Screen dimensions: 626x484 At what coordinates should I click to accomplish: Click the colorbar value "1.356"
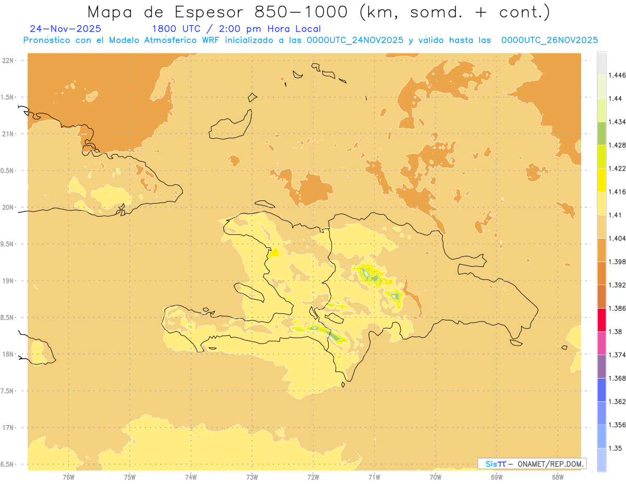tap(617, 424)
